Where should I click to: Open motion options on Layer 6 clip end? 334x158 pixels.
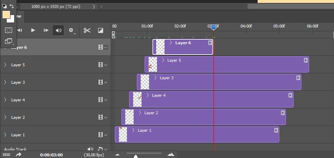coord(210,43)
